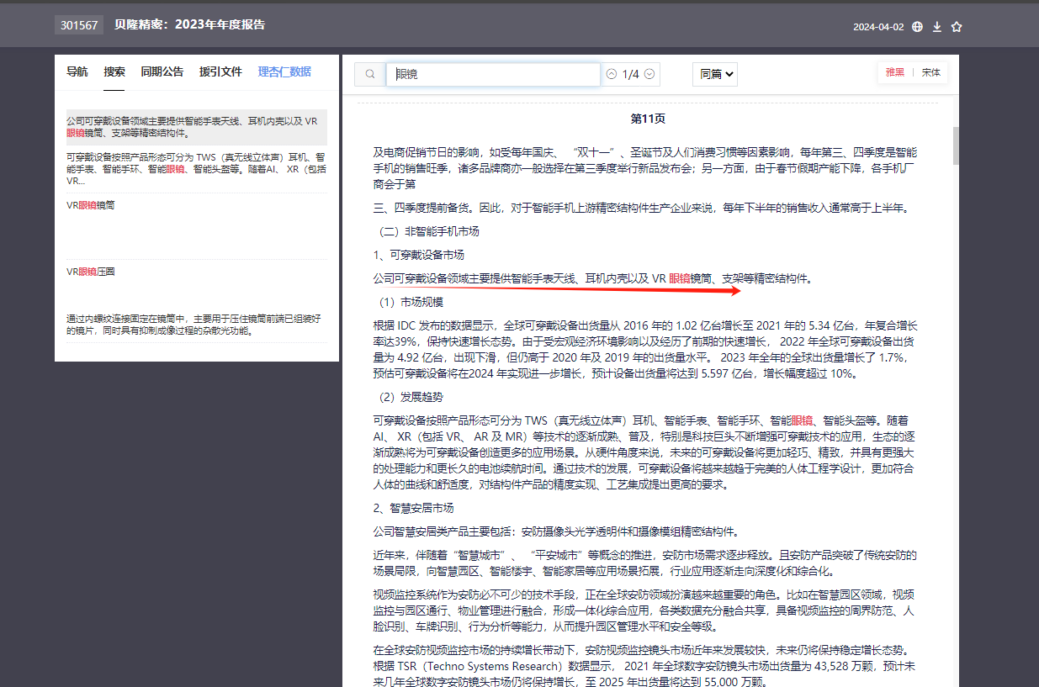
Task: Click the paragraph starting 根据 IDC 发布的数据显示
Action: click(x=646, y=349)
